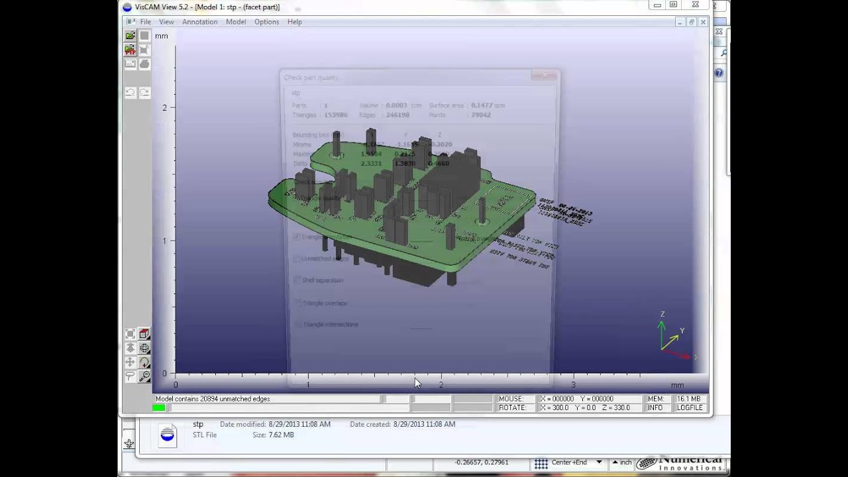Click 'Model contains 20894 unmatched edges' message
848x477 pixels.
[213, 399]
